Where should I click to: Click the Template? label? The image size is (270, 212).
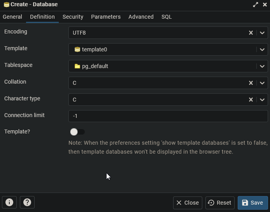17,131
